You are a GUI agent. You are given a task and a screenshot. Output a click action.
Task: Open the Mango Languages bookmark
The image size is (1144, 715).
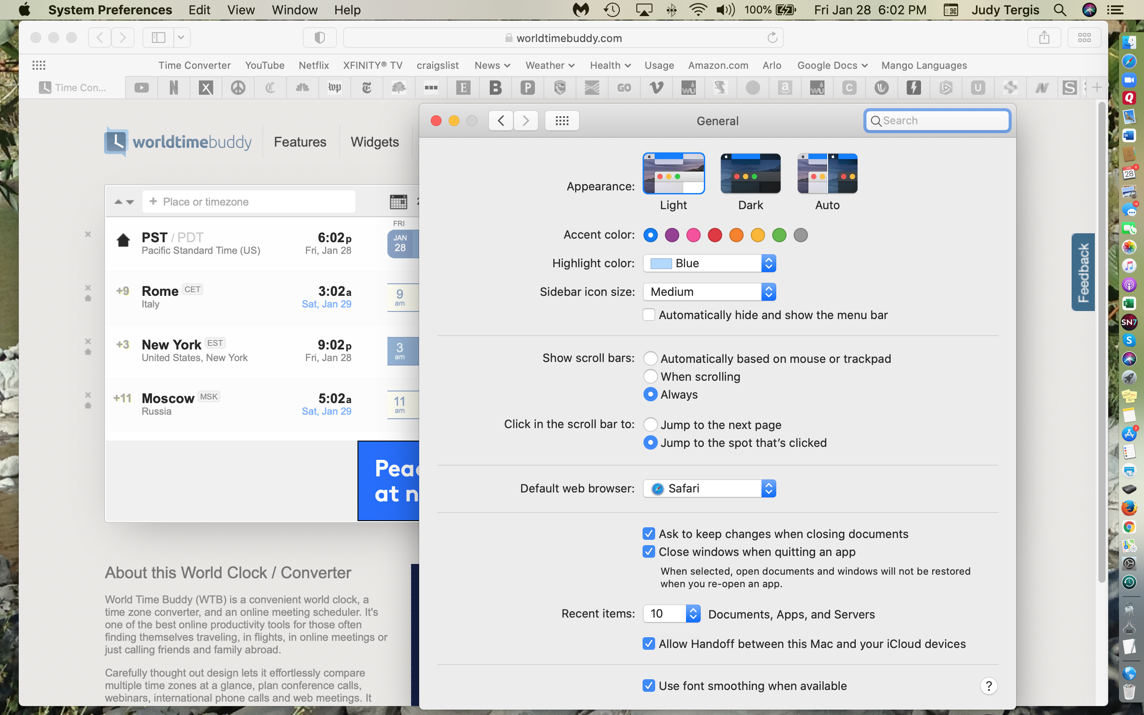pyautogui.click(x=923, y=65)
